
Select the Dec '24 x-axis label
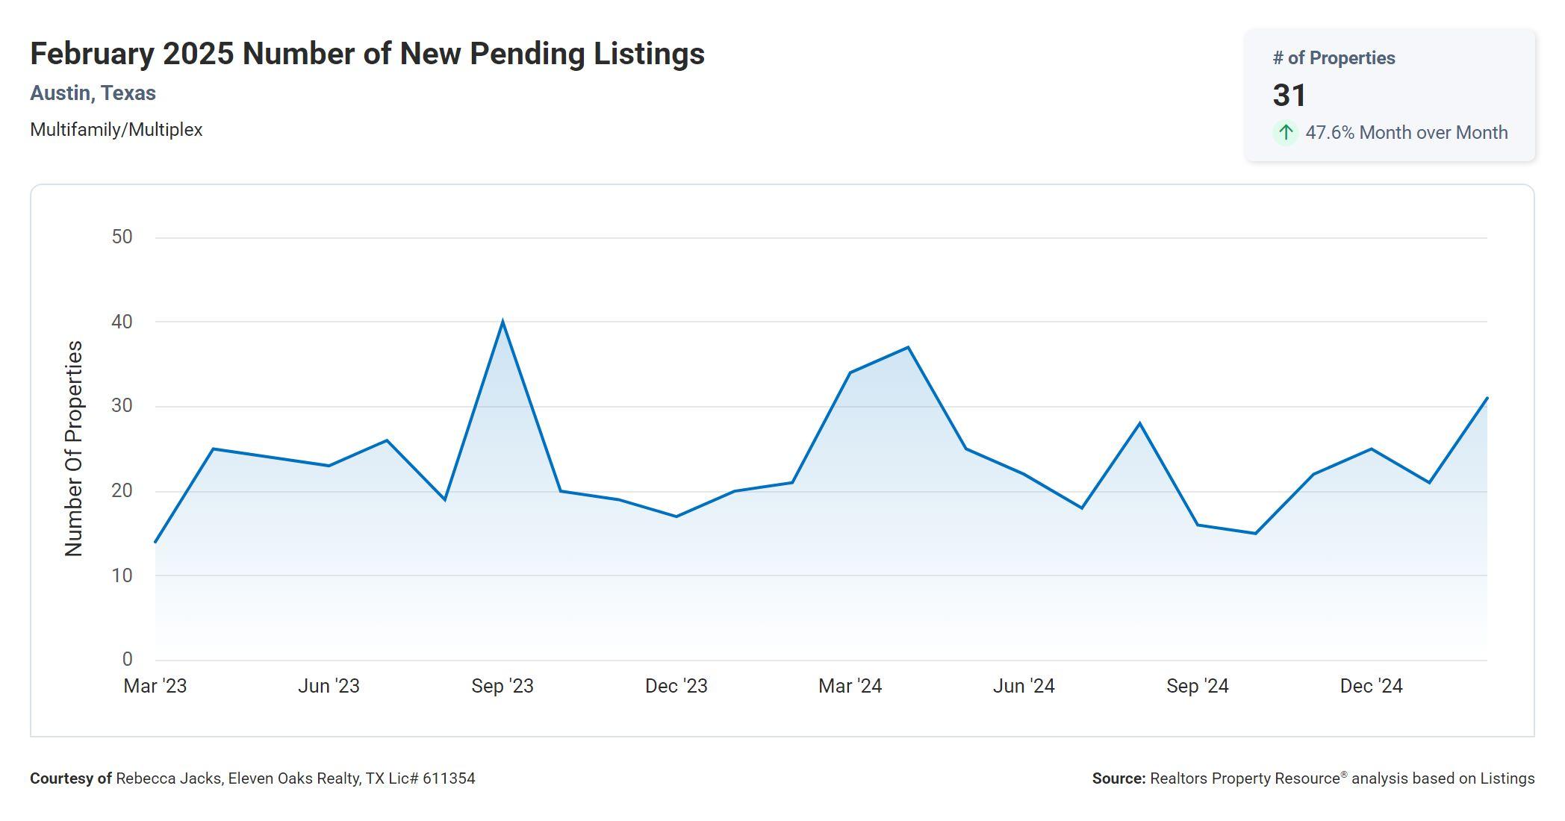1371,686
